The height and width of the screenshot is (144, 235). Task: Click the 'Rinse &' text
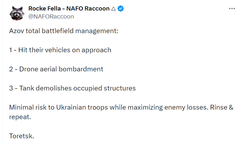(222, 107)
